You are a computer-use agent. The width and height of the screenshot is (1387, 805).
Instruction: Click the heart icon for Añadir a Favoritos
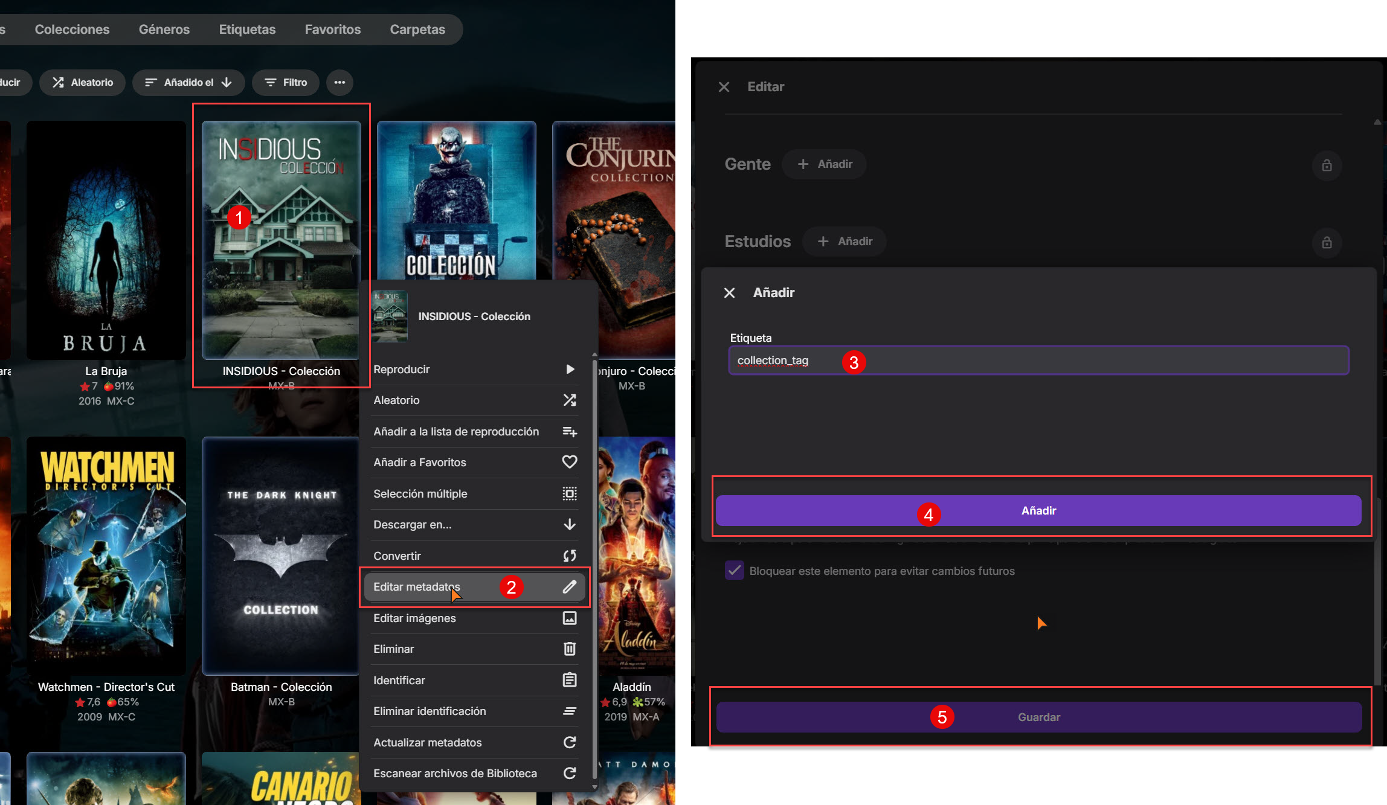pos(569,462)
